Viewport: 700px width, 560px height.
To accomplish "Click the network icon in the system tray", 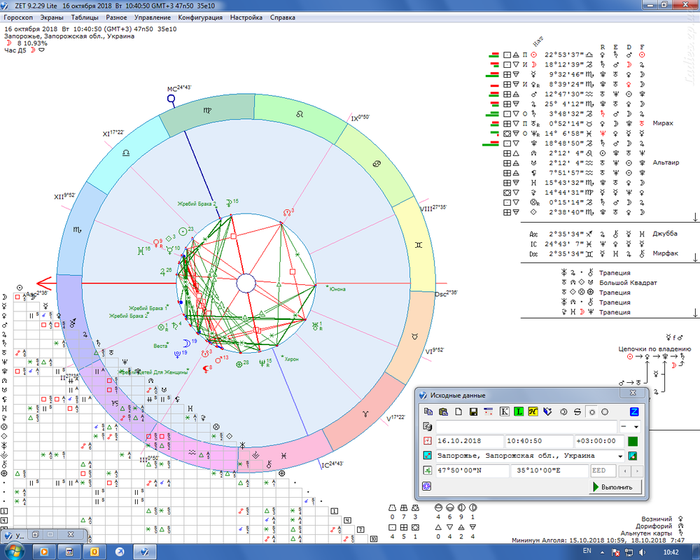I will click(629, 552).
